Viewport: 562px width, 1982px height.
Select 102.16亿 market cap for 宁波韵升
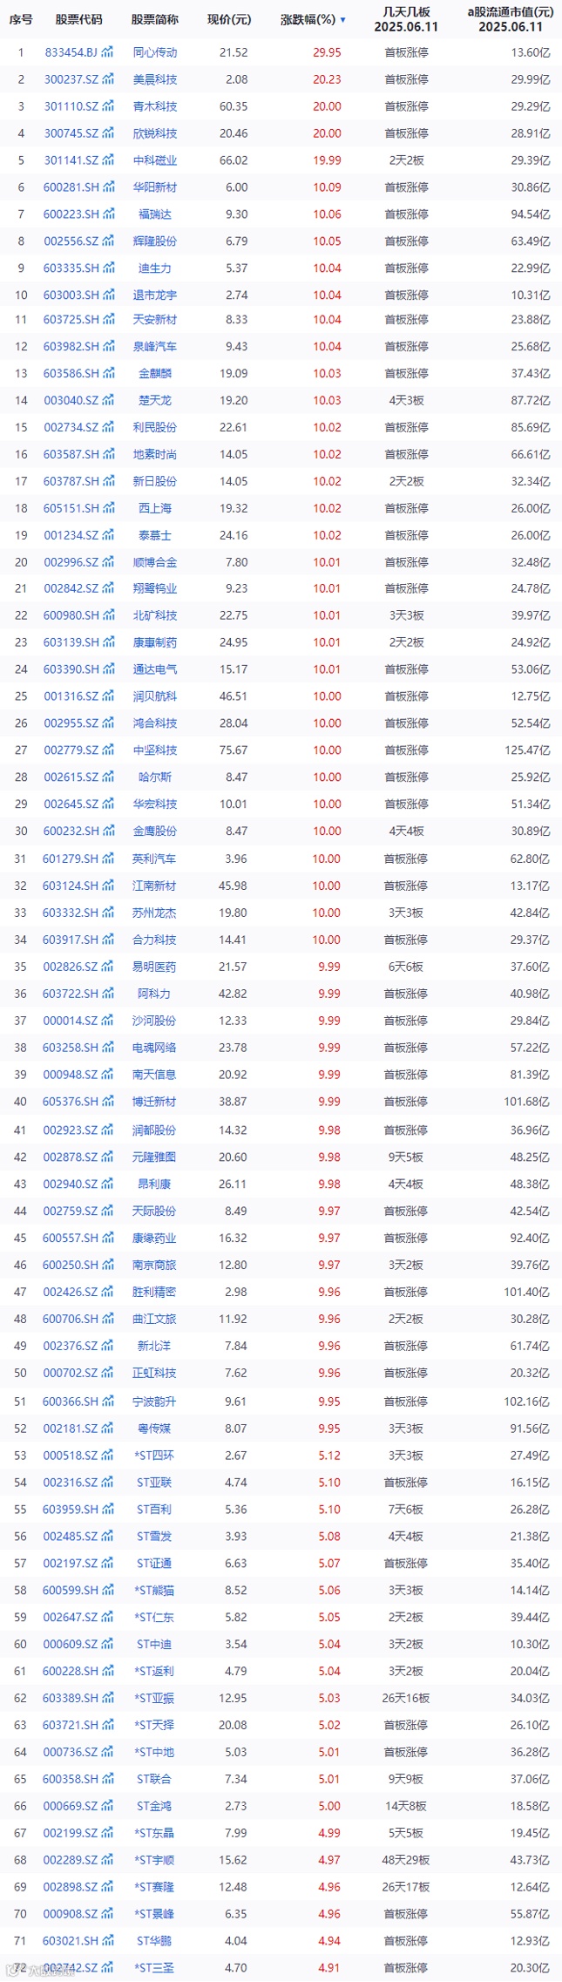(x=527, y=1402)
